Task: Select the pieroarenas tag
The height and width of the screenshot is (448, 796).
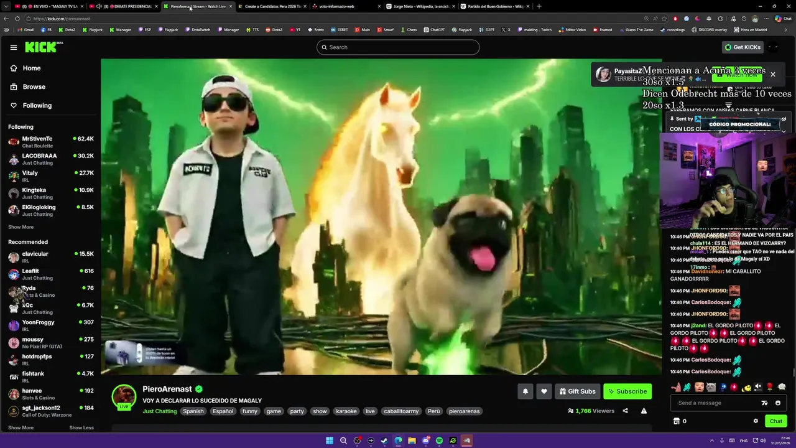Action: [464, 411]
